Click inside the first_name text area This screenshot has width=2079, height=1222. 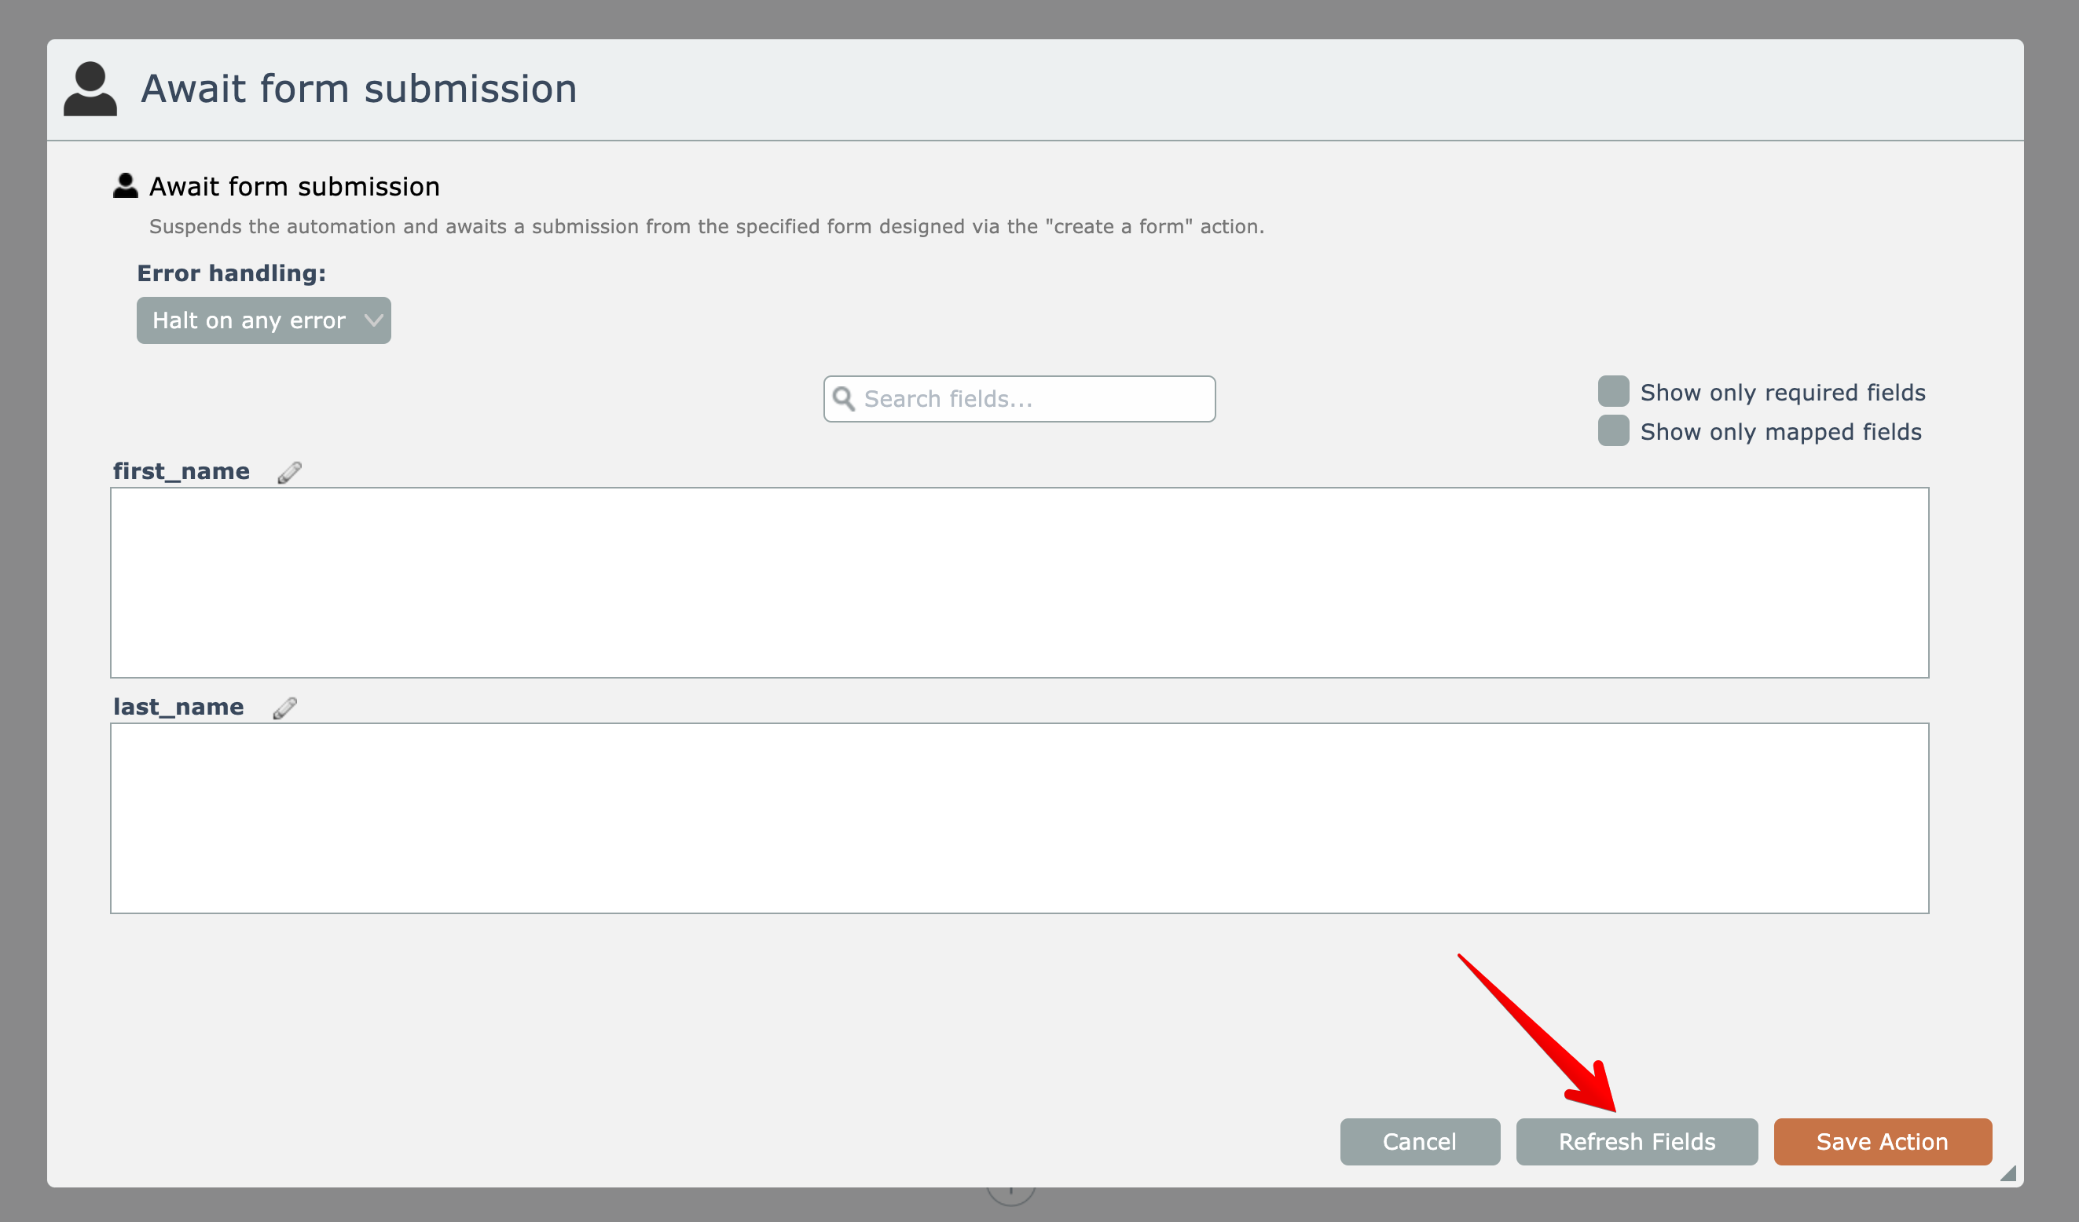[1019, 583]
